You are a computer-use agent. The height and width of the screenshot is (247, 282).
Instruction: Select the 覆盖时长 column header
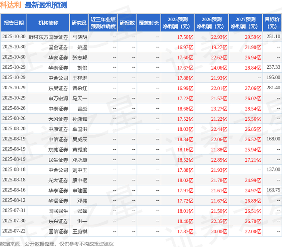click(149, 23)
